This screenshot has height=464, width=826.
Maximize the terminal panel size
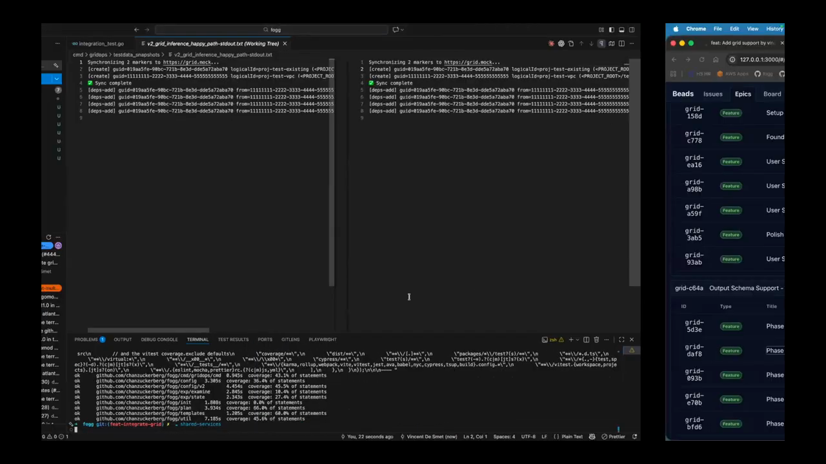pos(621,340)
